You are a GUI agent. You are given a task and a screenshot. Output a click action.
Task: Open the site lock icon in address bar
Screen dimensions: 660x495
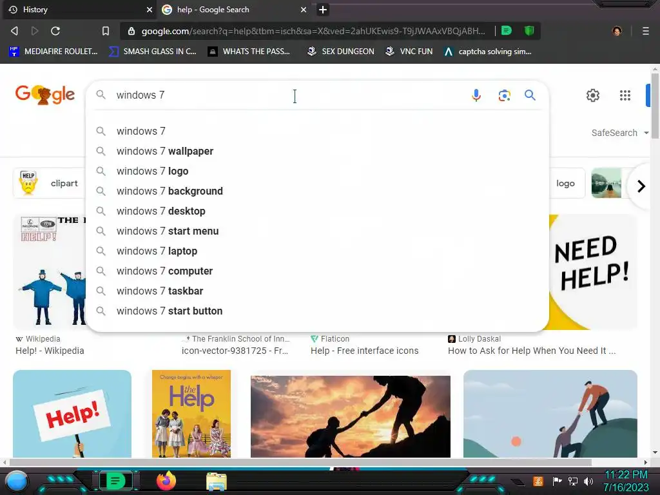pyautogui.click(x=131, y=31)
